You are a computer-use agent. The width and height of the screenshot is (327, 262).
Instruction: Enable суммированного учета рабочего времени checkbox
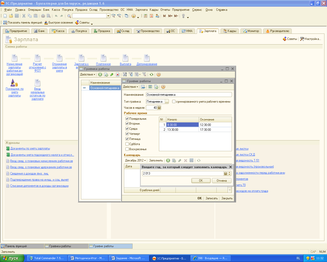pos(174,102)
